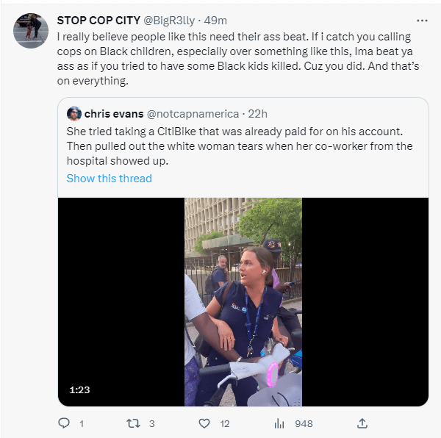The height and width of the screenshot is (438, 441).
Task: Click the share upload icon
Action: click(x=362, y=423)
